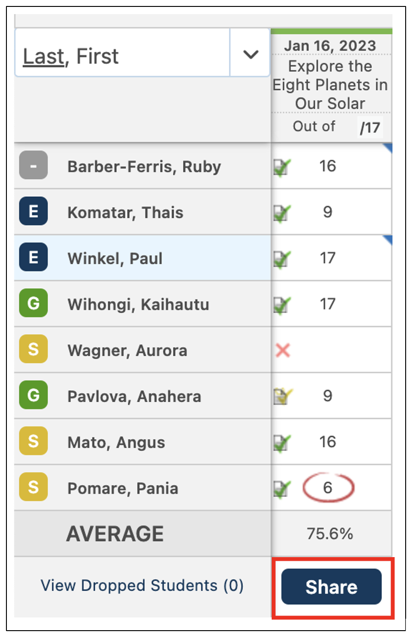Click the /17 points possible field

370,126
